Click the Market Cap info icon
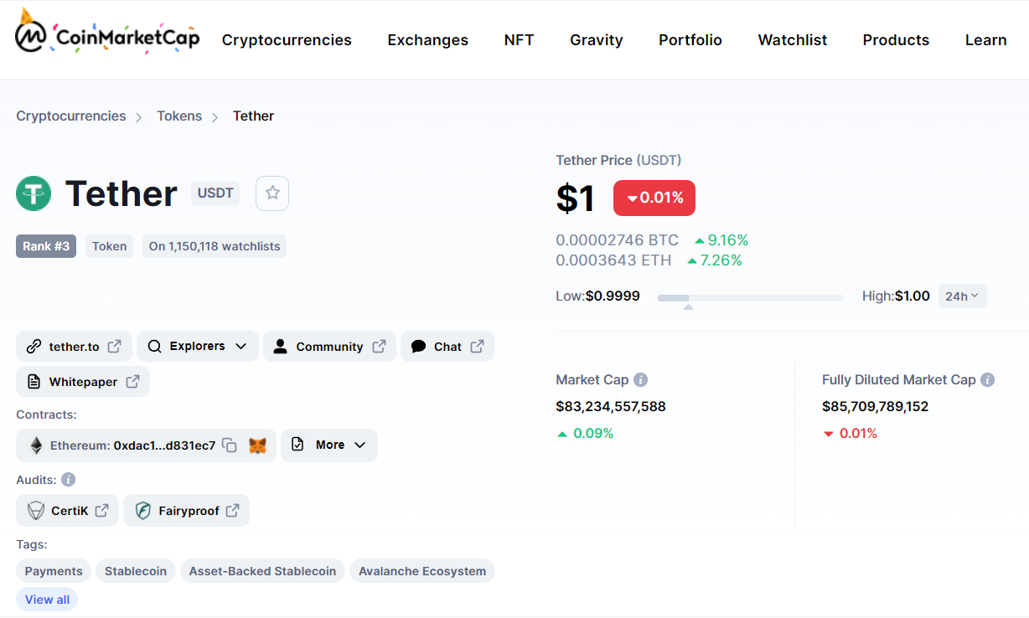This screenshot has height=618, width=1029. (641, 379)
